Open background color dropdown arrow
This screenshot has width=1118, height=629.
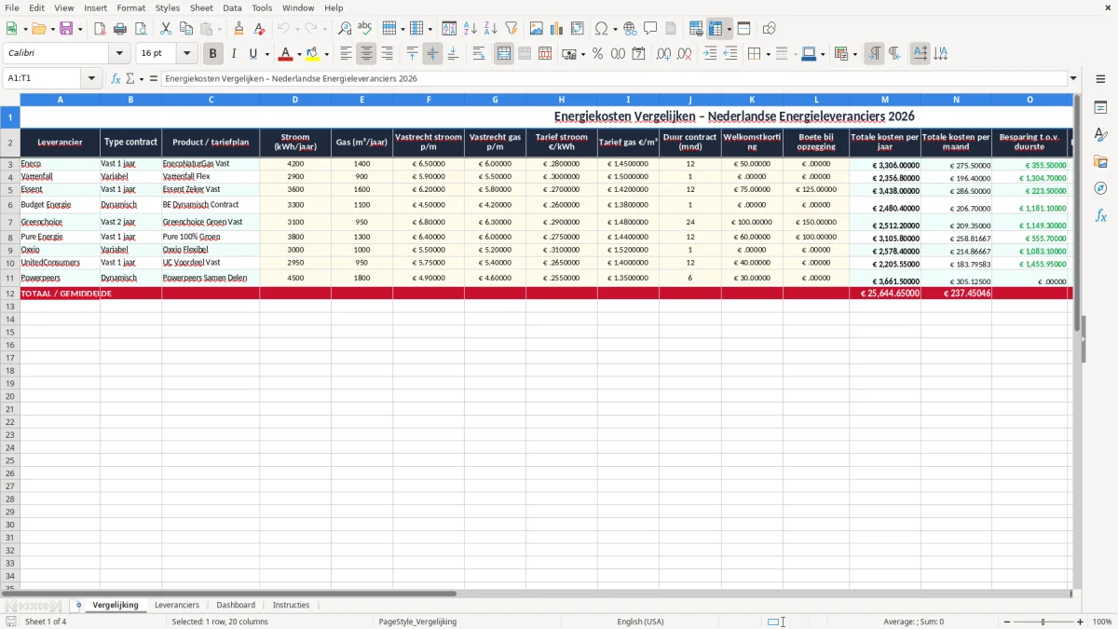tap(326, 54)
